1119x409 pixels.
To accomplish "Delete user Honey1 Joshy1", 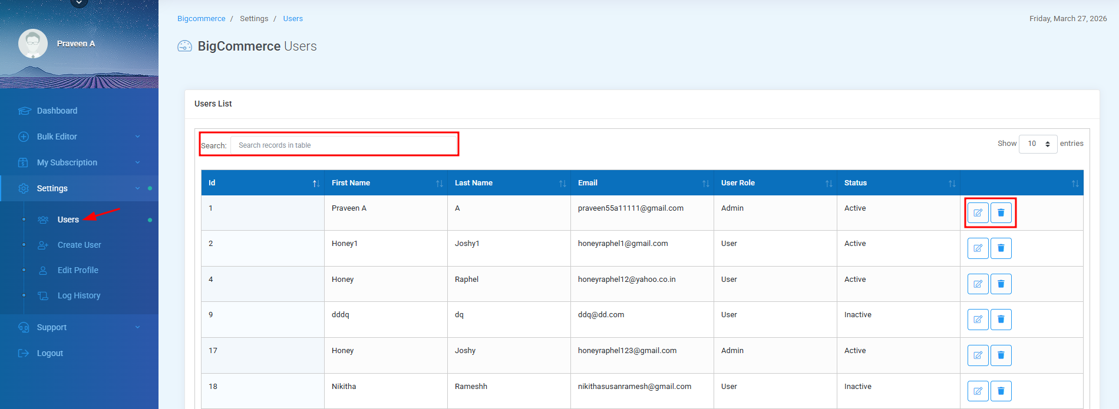I will [1001, 248].
